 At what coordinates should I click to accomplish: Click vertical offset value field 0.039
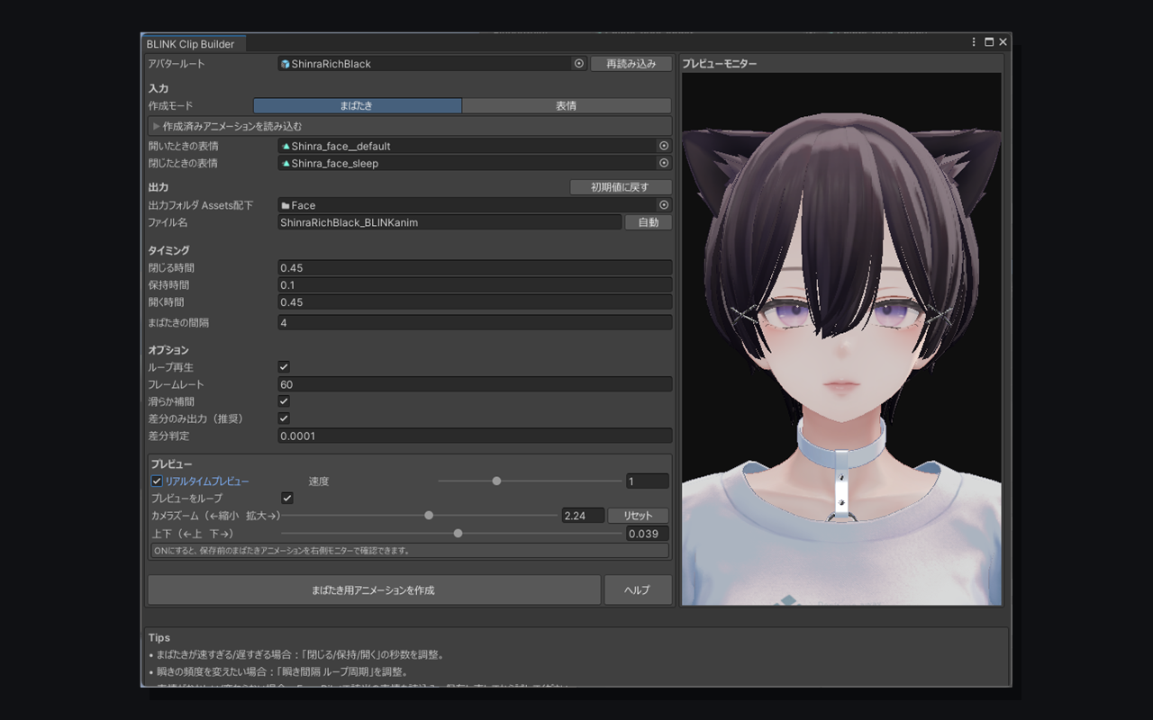(x=648, y=534)
